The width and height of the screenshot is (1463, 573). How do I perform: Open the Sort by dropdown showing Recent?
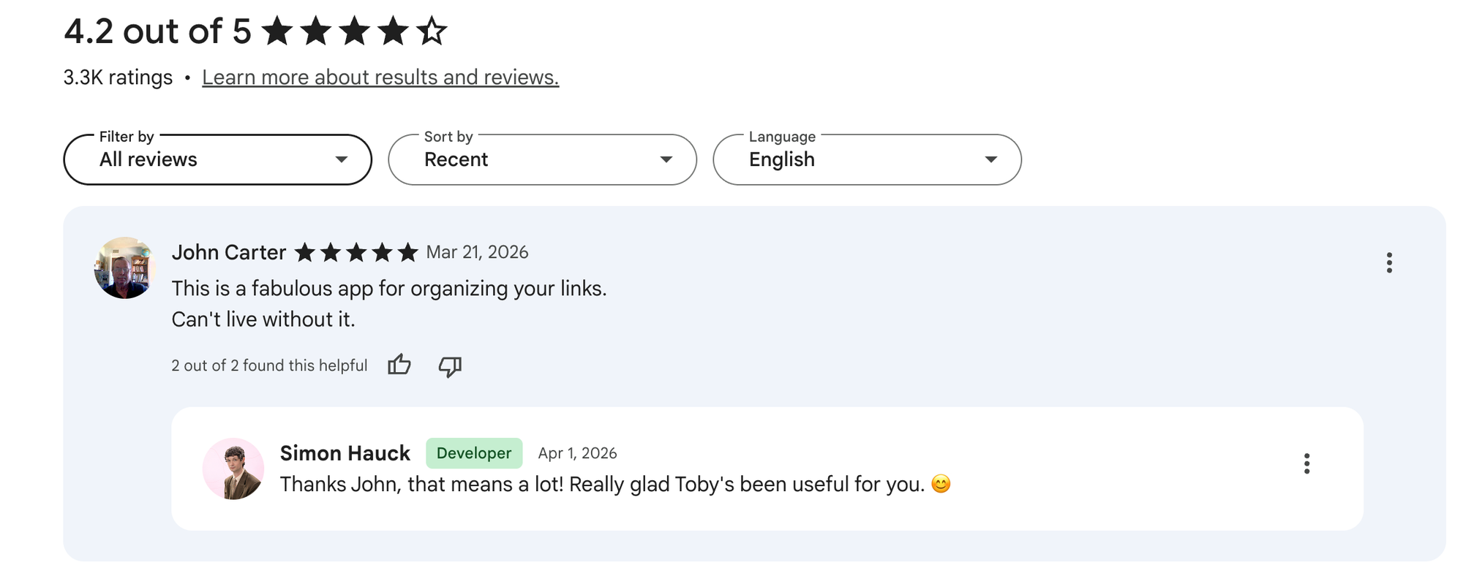point(541,159)
